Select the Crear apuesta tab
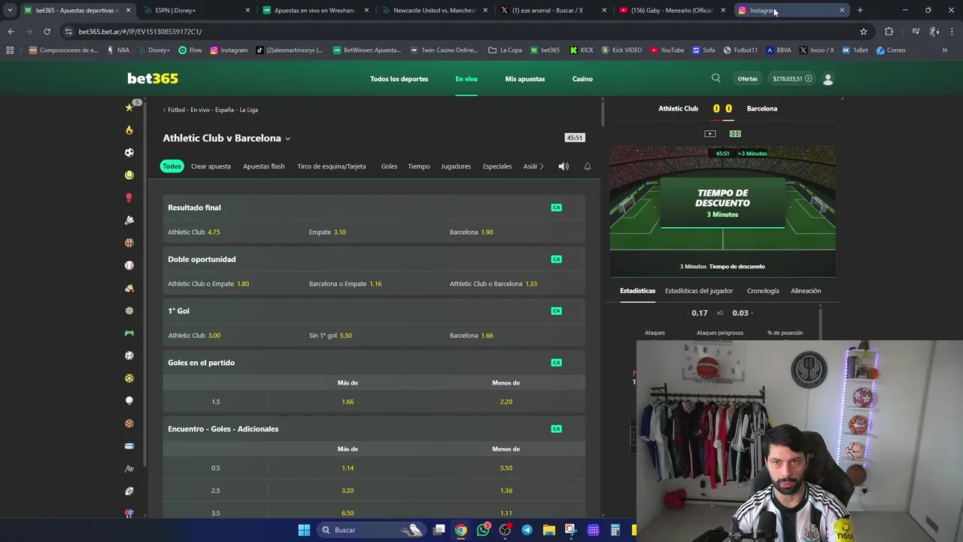This screenshot has width=963, height=542. click(211, 166)
